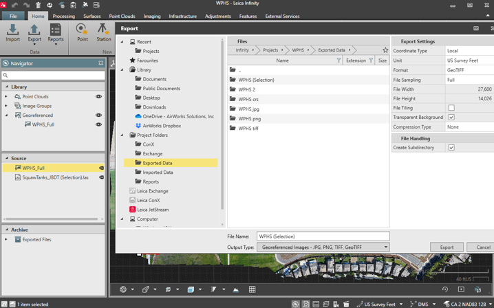
Task: Switch to the External Services ribbon tab
Action: [x=282, y=16]
